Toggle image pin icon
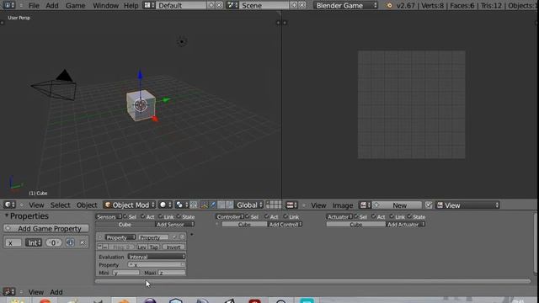This screenshot has height=303, width=539. [x=429, y=205]
